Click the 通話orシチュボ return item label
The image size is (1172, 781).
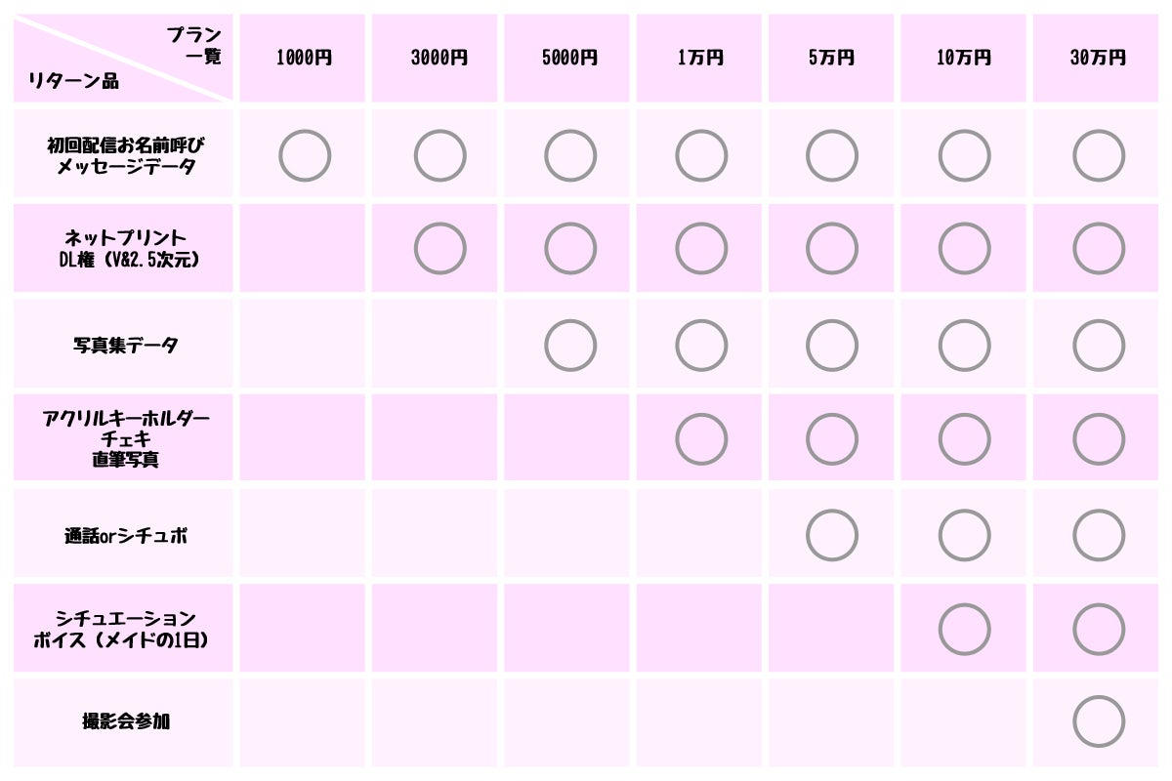tap(126, 535)
